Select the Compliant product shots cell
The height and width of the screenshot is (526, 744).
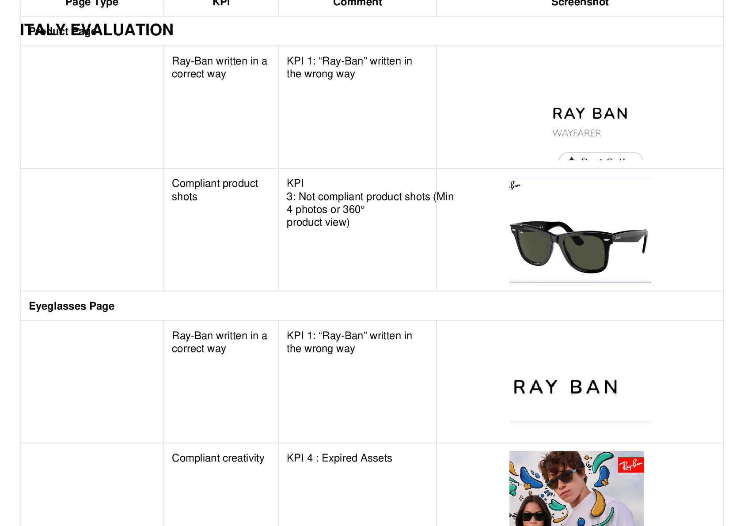(215, 190)
